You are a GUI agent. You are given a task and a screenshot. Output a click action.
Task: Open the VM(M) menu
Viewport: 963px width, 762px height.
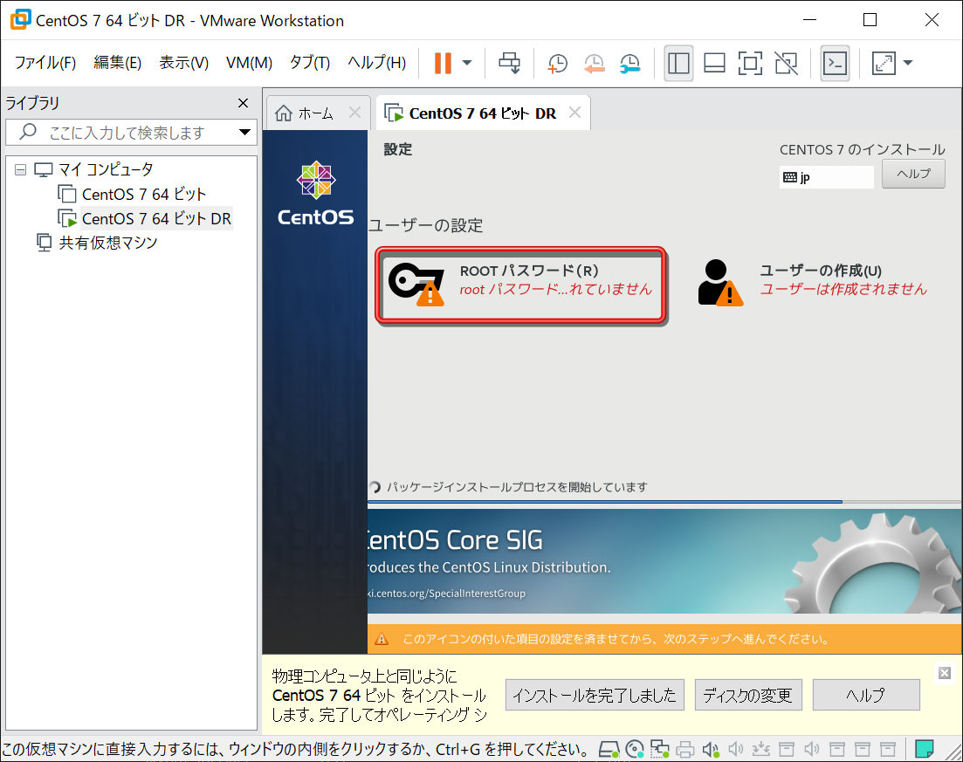[249, 63]
